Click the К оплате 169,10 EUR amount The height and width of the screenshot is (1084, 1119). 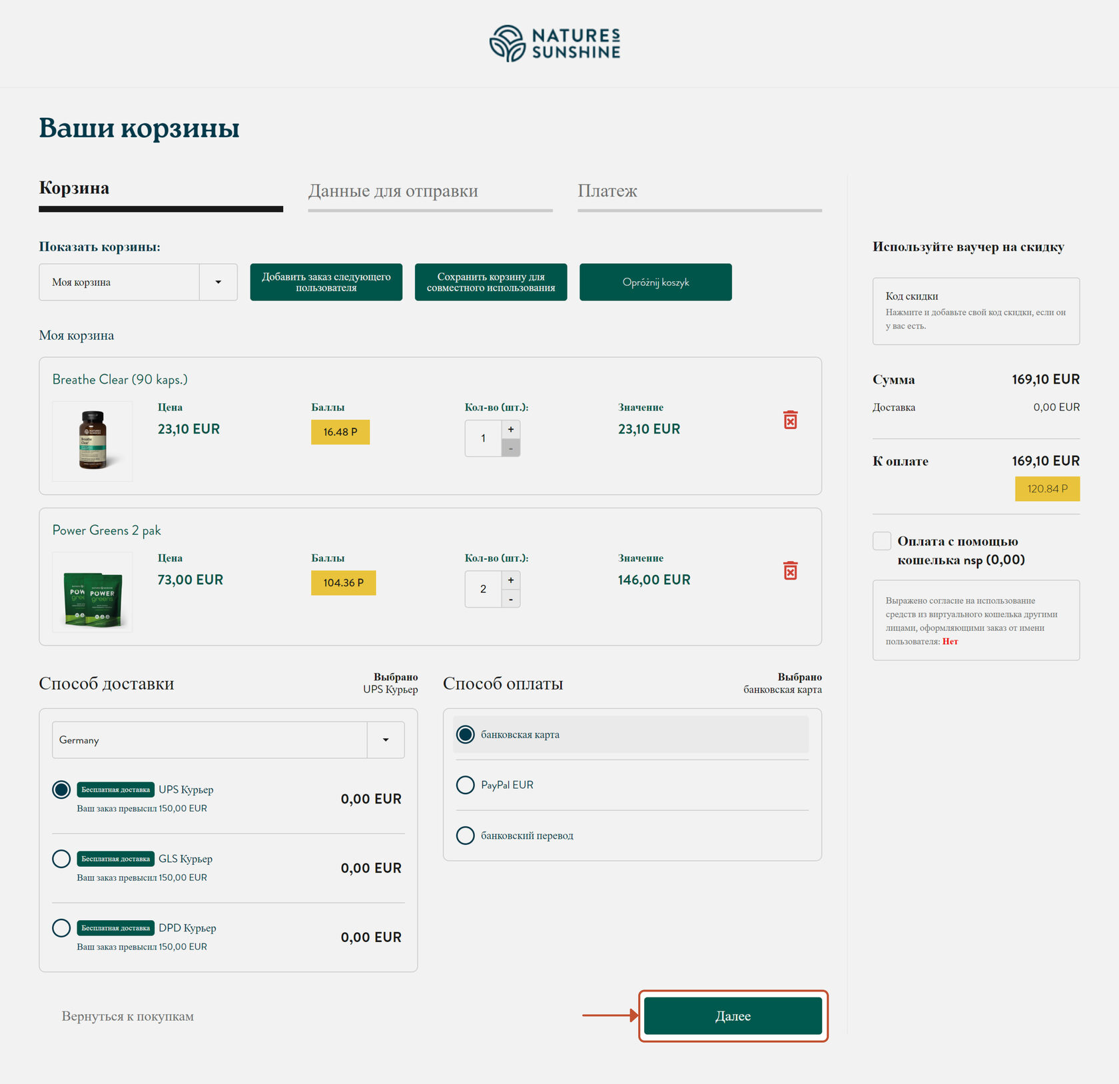[1046, 461]
